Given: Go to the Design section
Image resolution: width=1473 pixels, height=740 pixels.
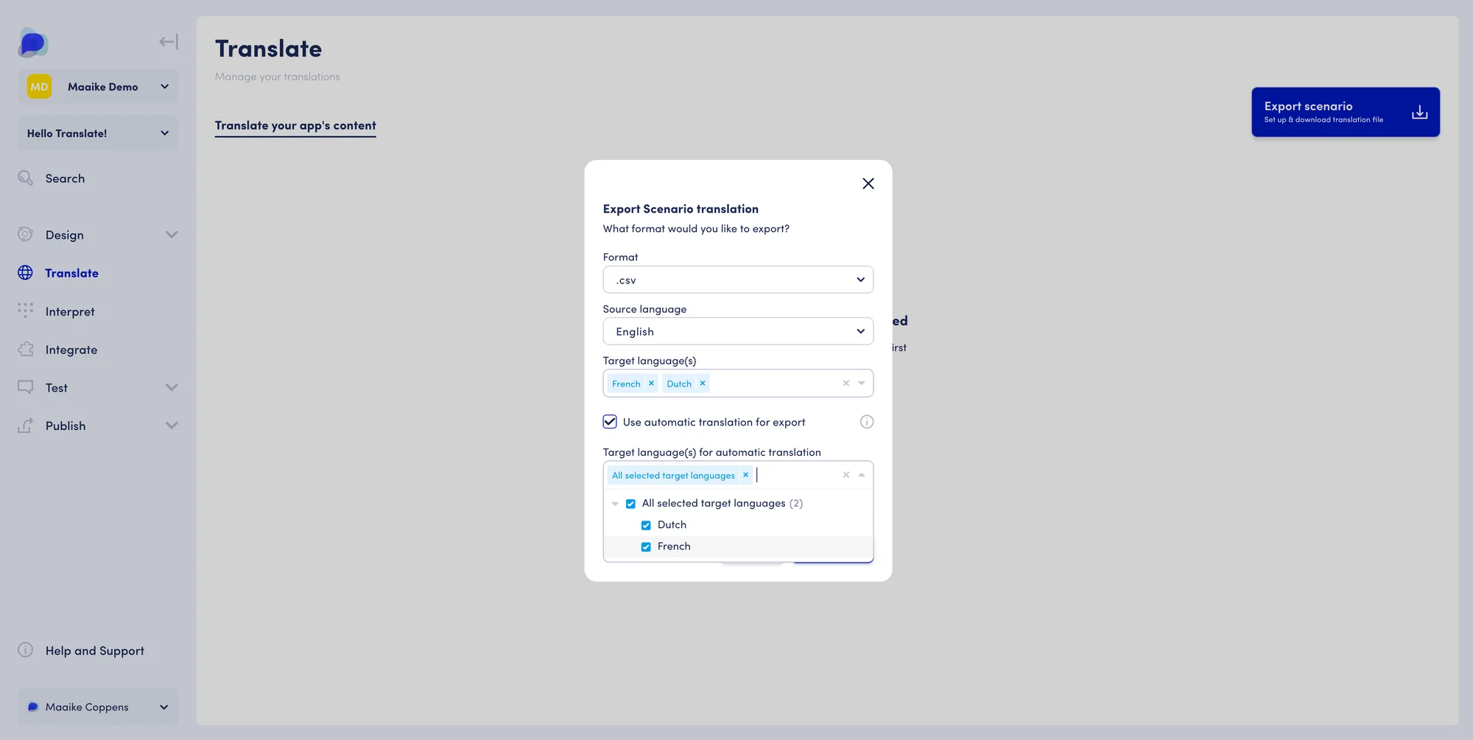Looking at the screenshot, I should 65,235.
